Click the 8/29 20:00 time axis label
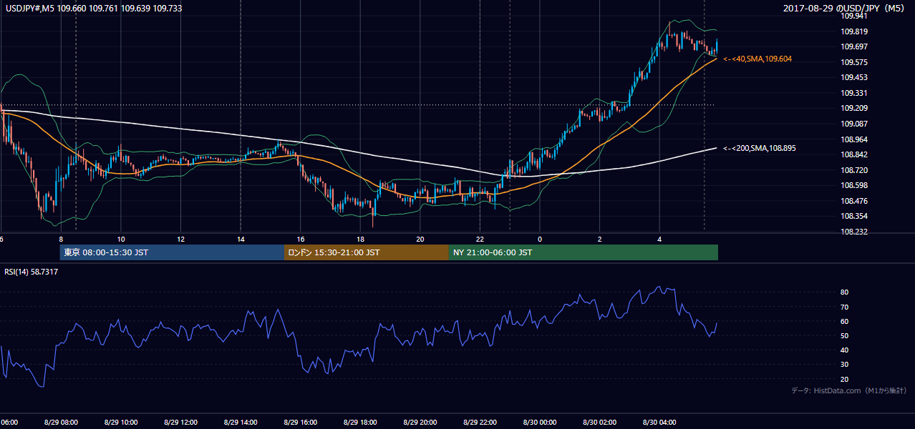Viewport: 915px width, 429px height. 420,422
